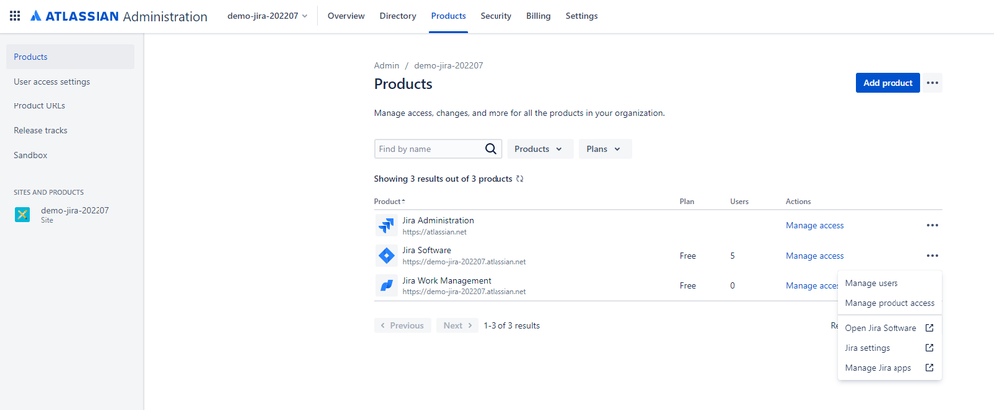This screenshot has height=410, width=994.
Task: Open more options for Jira Administration row
Action: (x=932, y=225)
